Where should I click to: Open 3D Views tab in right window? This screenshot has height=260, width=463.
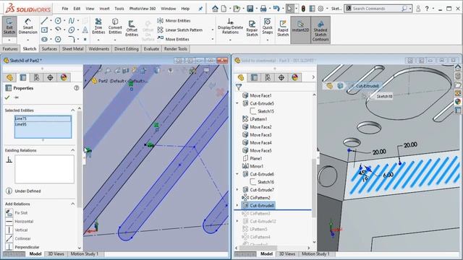click(x=287, y=253)
